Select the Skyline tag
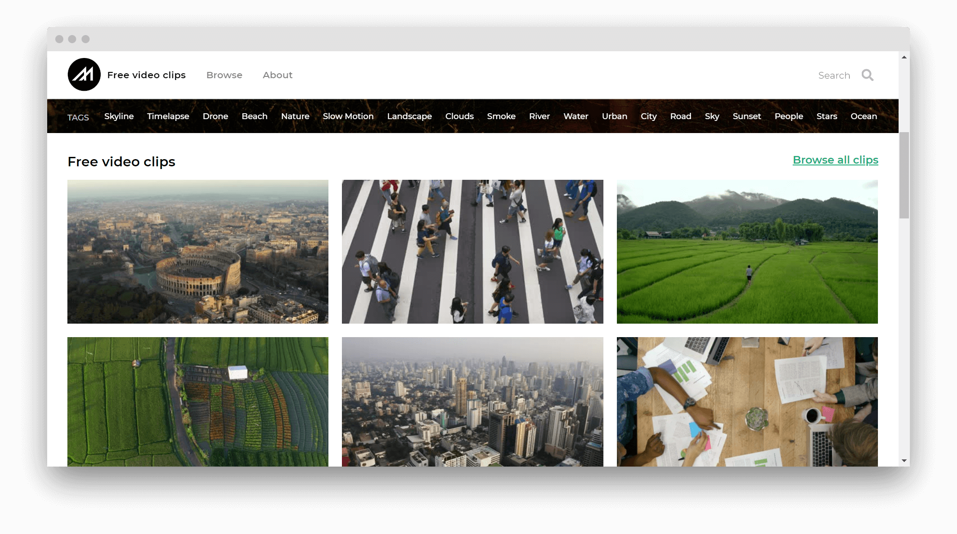The height and width of the screenshot is (534, 957). coord(119,116)
